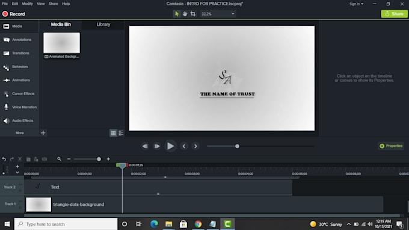Screen dimensions: 409x230
Task: Start recording with the Record button
Action: coord(14,14)
